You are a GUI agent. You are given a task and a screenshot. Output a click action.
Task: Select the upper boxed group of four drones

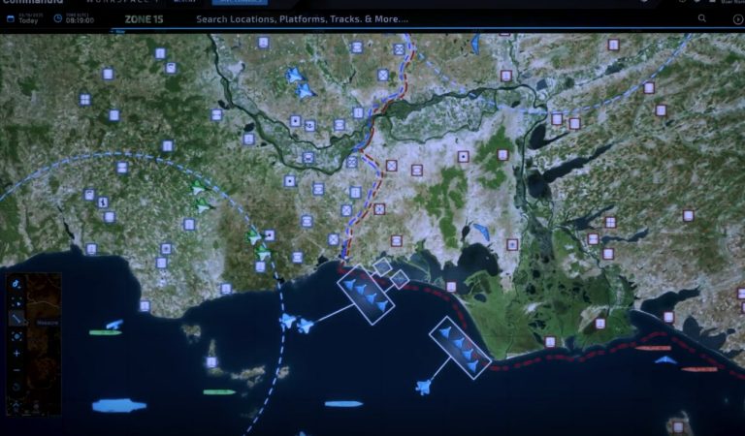[367, 293]
